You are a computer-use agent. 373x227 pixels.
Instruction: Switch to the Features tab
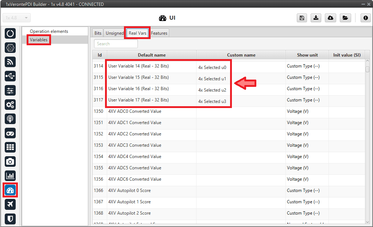pos(159,33)
